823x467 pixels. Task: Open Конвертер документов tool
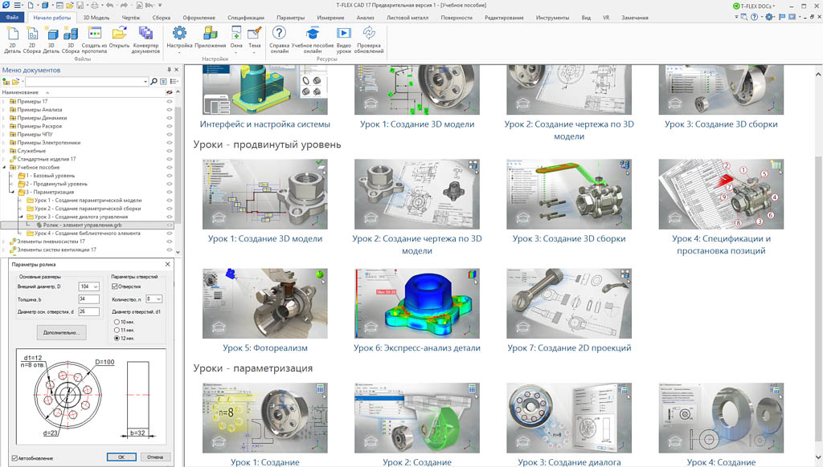click(x=145, y=40)
